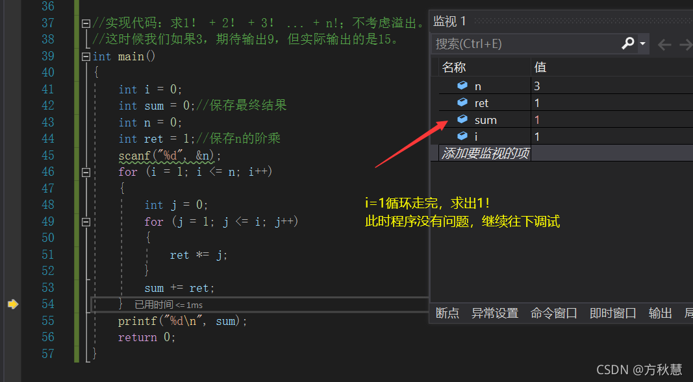
Task: Click the 监视 1 panel title
Action: click(x=449, y=21)
